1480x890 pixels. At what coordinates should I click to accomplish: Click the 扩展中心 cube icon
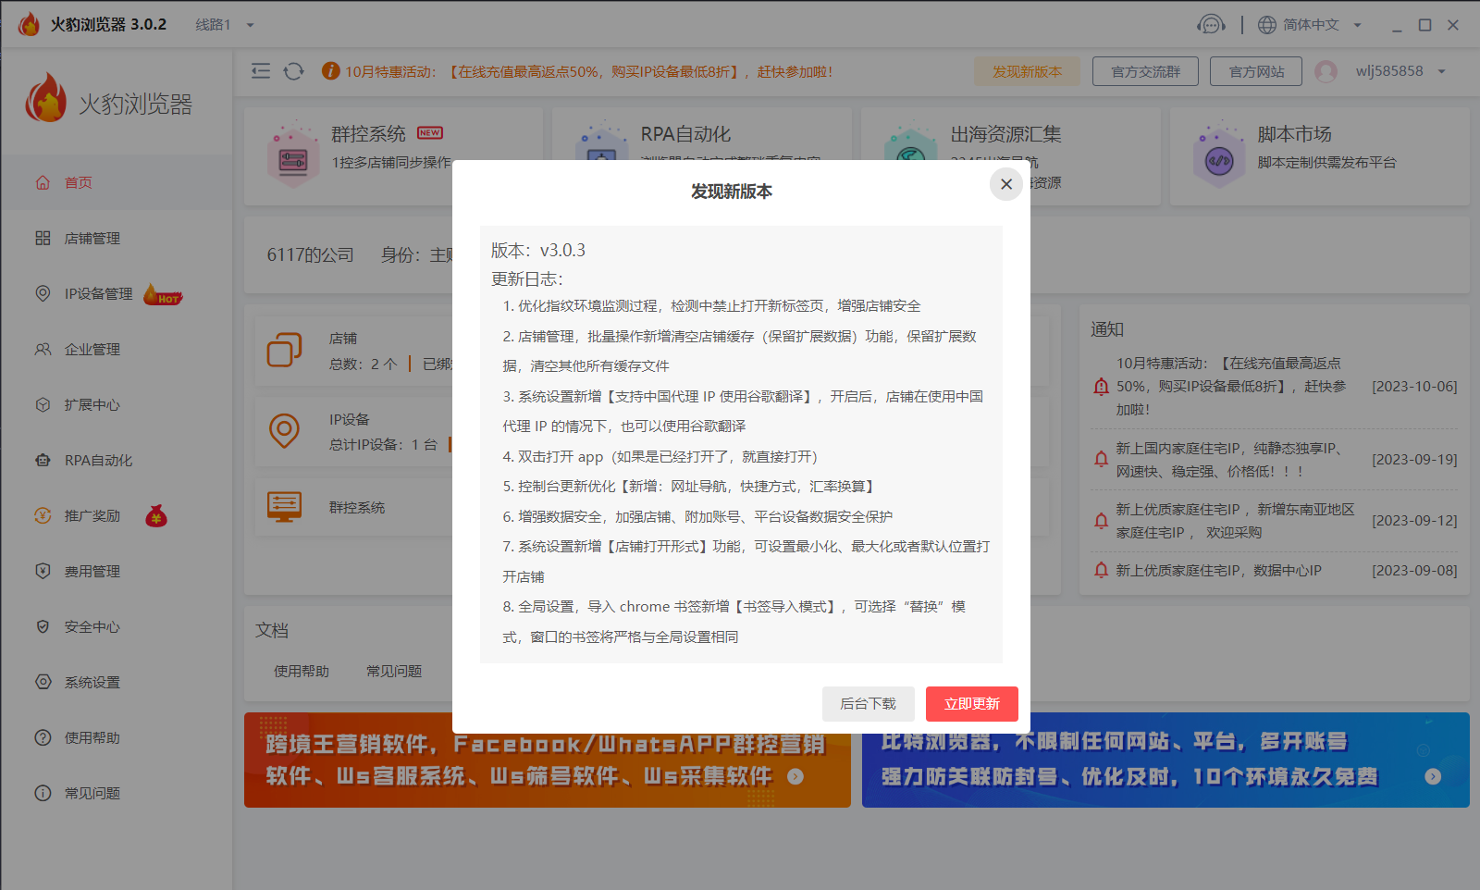coord(43,404)
